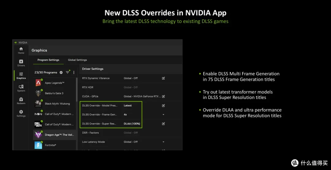Click the Dragon Age game icon
Screen dimensions: 331x170
click(38, 134)
